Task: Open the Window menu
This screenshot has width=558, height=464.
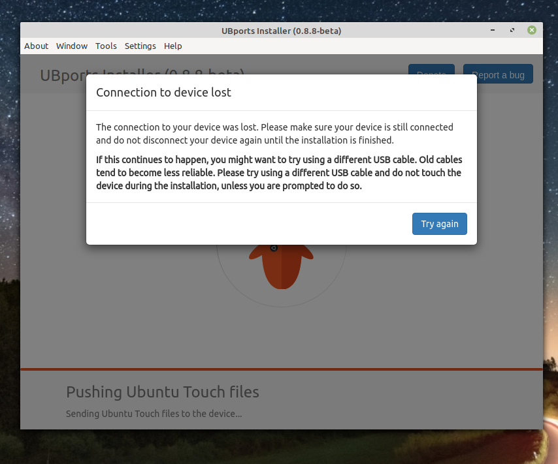Action: coord(71,46)
